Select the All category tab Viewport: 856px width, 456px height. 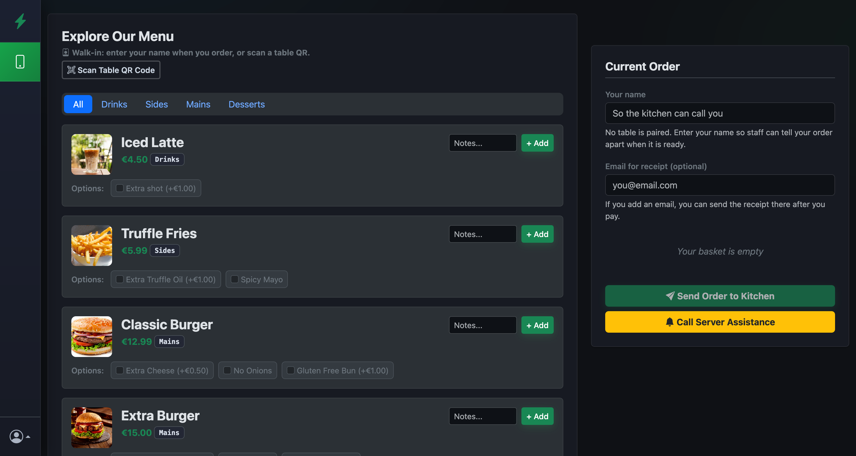coord(78,104)
